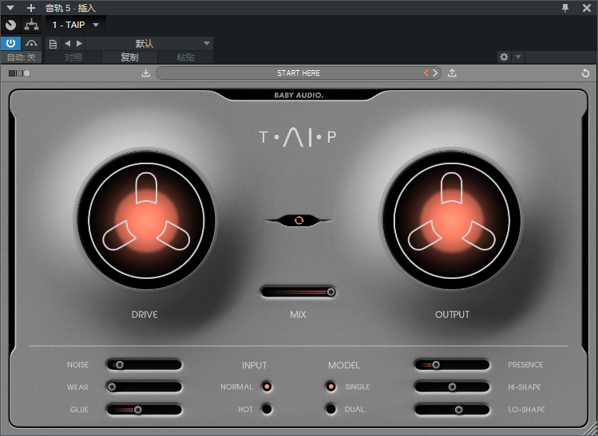Image resolution: width=598 pixels, height=436 pixels.
Task: Go to next TAIP preset arrow
Action: (x=435, y=73)
